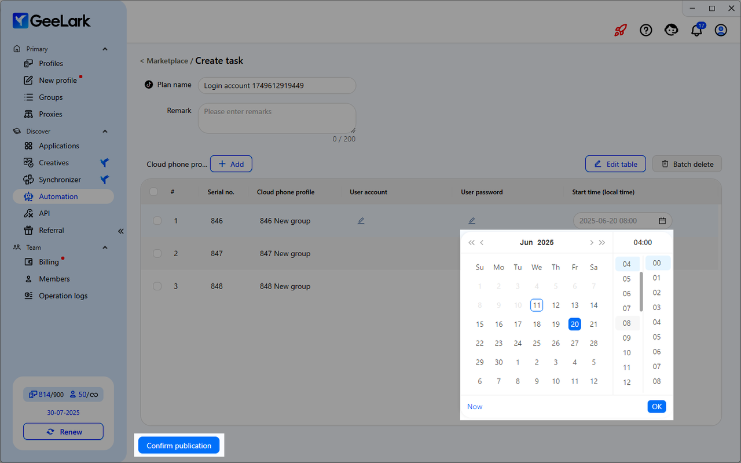Open the help question mark icon
The width and height of the screenshot is (741, 463).
(646, 30)
